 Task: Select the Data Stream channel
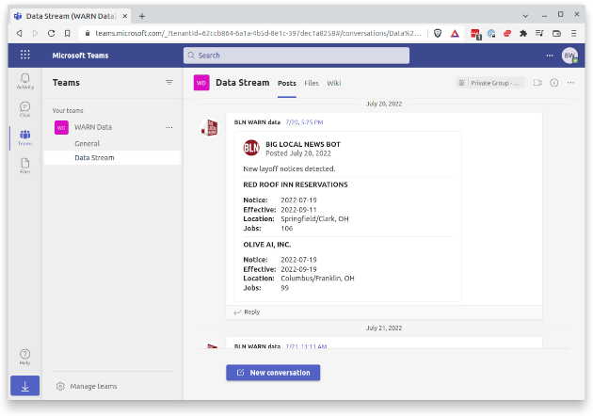click(113, 158)
